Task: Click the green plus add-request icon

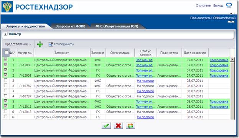Action: point(40,44)
